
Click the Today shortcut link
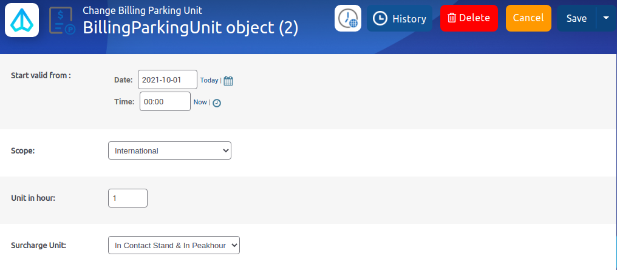[209, 80]
